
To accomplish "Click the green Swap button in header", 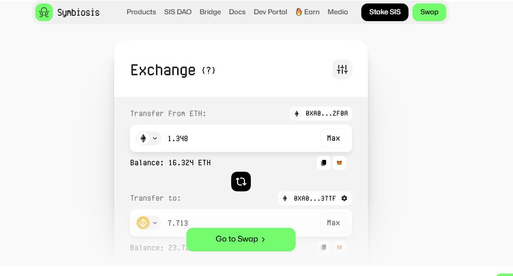I will 429,12.
